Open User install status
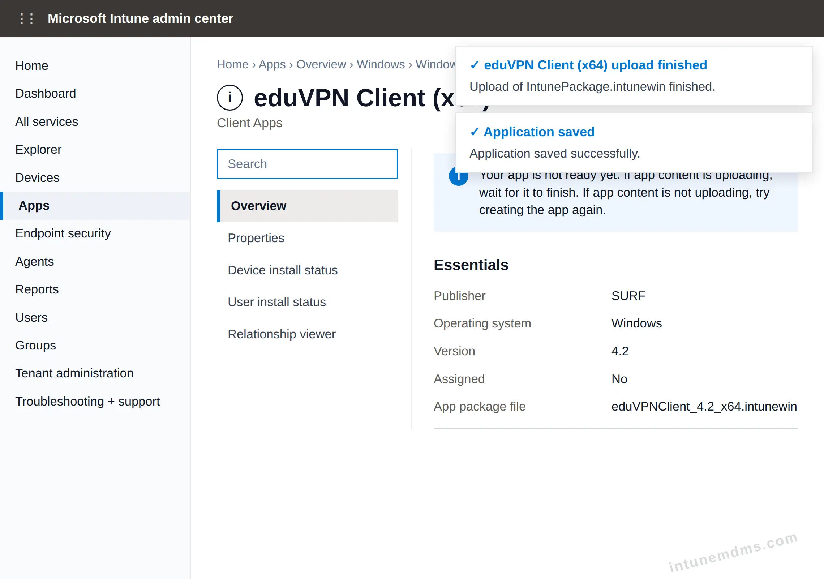 pyautogui.click(x=307, y=302)
